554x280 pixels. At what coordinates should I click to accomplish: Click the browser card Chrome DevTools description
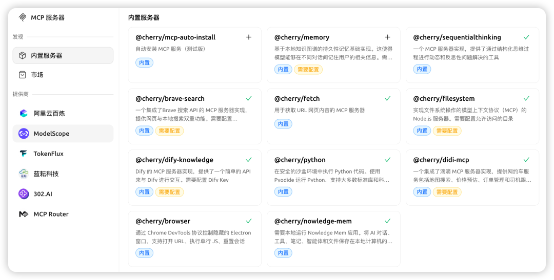tap(193, 237)
